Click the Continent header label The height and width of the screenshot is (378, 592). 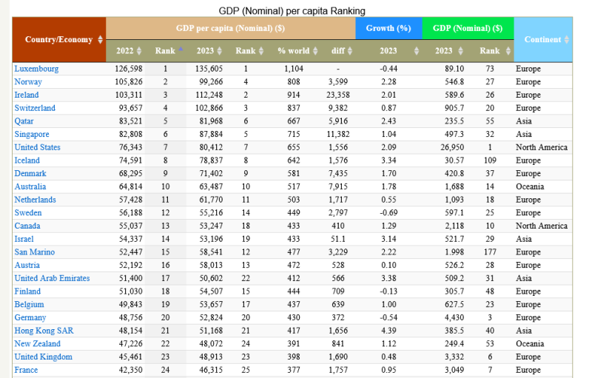click(x=542, y=40)
